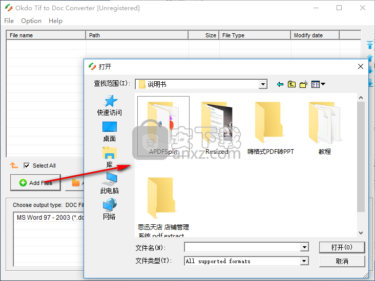Select MS Word 97 - 2003 output type
This screenshot has height=281, width=375.
[49, 218]
